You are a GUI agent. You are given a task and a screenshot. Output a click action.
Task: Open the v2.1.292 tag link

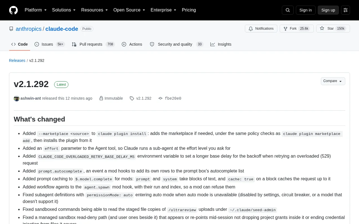coord(144,98)
